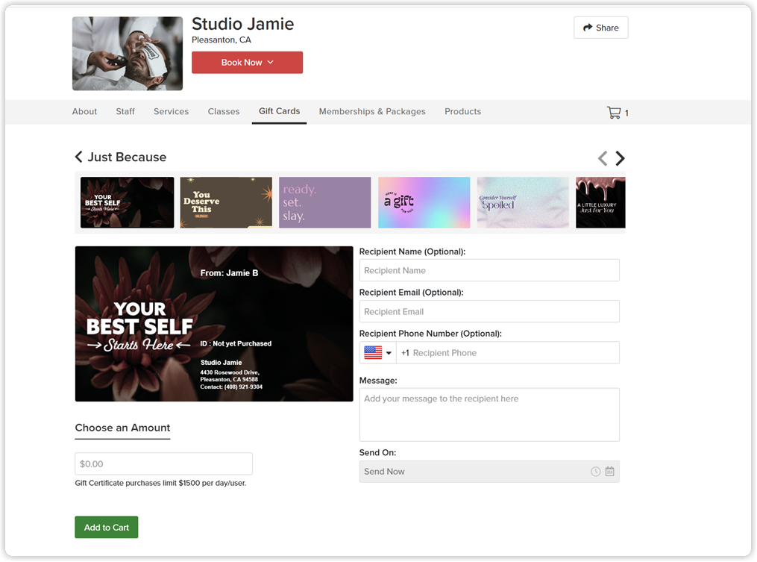Screen dimensions: 757x562
Task: Choose the You Deserve This card design
Action: pyautogui.click(x=226, y=202)
